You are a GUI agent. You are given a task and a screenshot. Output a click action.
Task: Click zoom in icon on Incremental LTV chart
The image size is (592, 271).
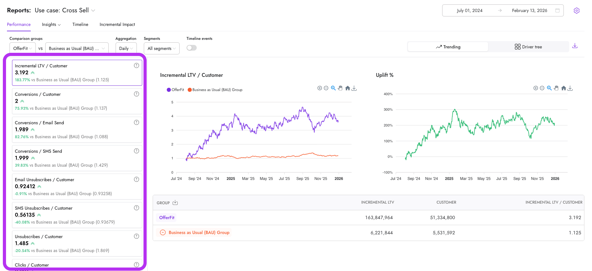320,88
